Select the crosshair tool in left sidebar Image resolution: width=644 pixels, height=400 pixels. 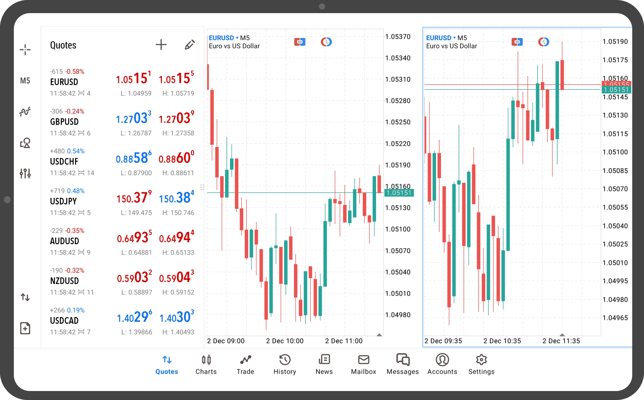coord(25,50)
